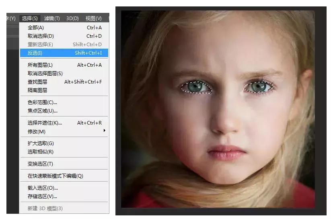Open 存储选区(V)... dialog

click(x=64, y=196)
